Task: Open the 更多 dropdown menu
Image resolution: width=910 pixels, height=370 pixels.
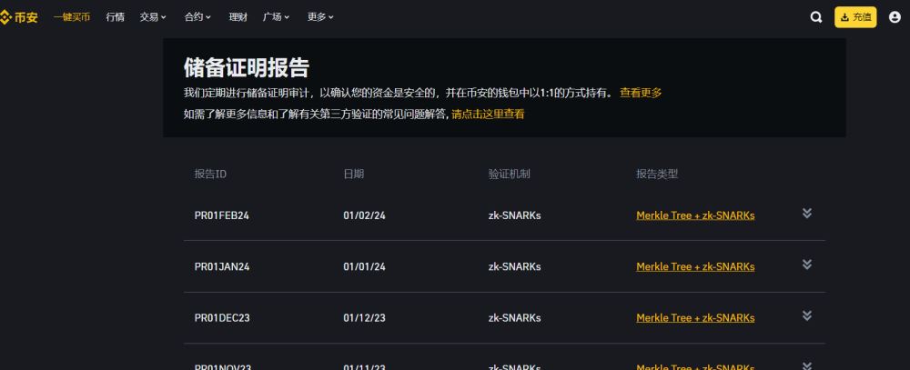Action: click(x=320, y=17)
